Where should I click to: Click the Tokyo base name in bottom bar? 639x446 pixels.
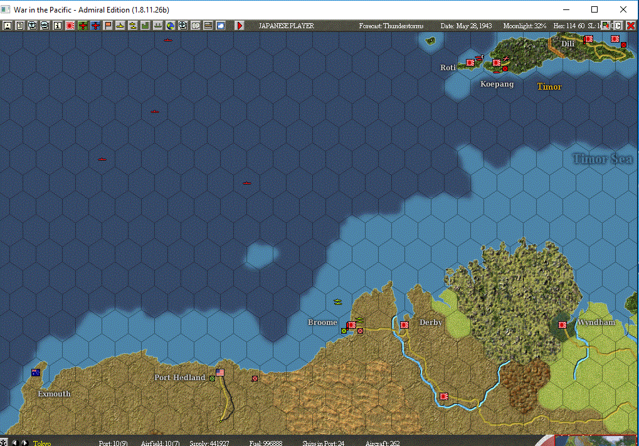point(42,443)
